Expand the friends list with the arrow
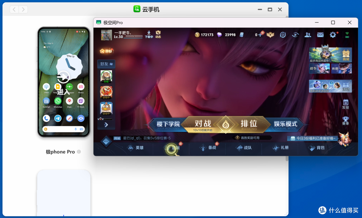The width and height of the screenshot is (362, 218). tap(106, 125)
